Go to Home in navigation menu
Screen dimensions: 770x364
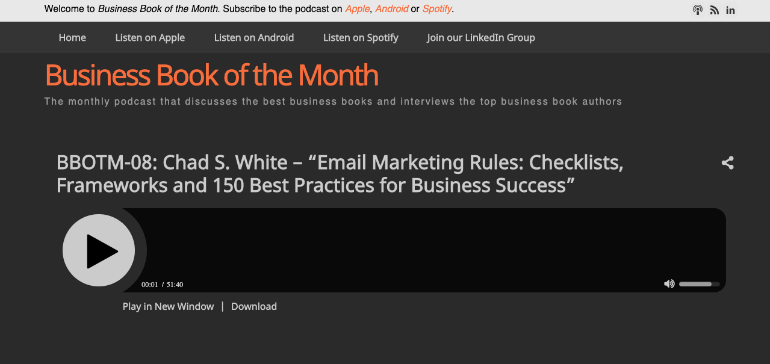72,37
